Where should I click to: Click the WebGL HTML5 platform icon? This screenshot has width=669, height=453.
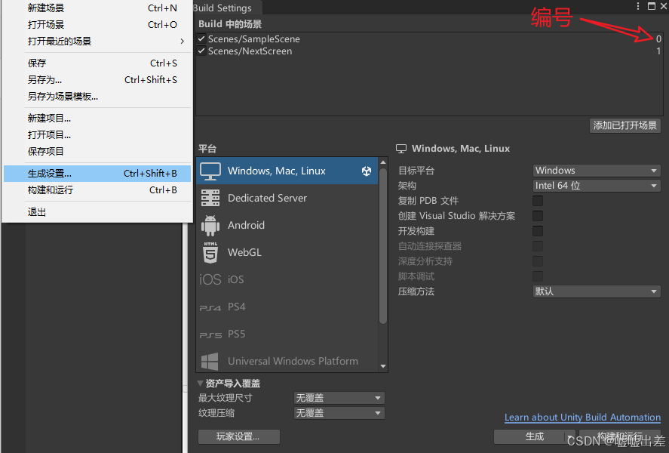[210, 252]
